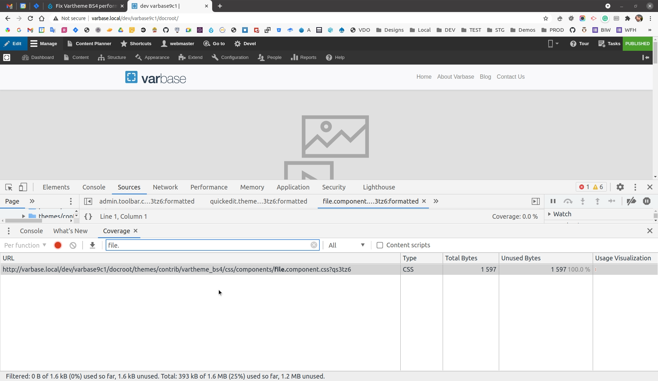Image resolution: width=658 pixels, height=381 pixels.
Task: Click the PUBLISHED status button
Action: click(x=638, y=43)
